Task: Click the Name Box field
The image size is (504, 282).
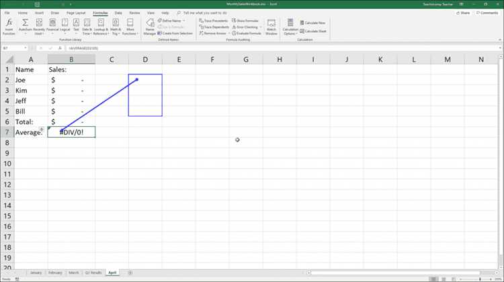Action: pyautogui.click(x=12, y=48)
